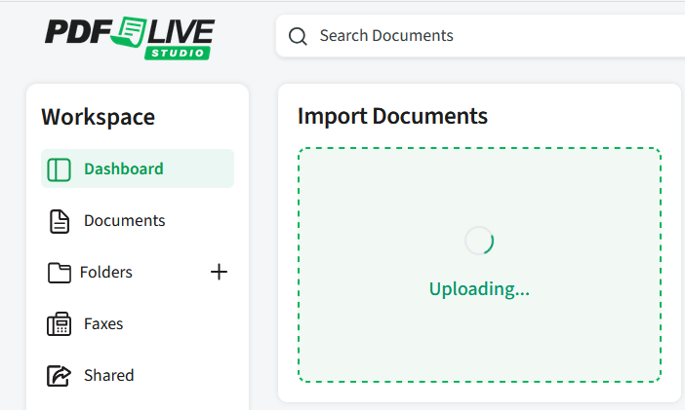This screenshot has width=685, height=410.
Task: Click the Uploading... status text
Action: (479, 289)
